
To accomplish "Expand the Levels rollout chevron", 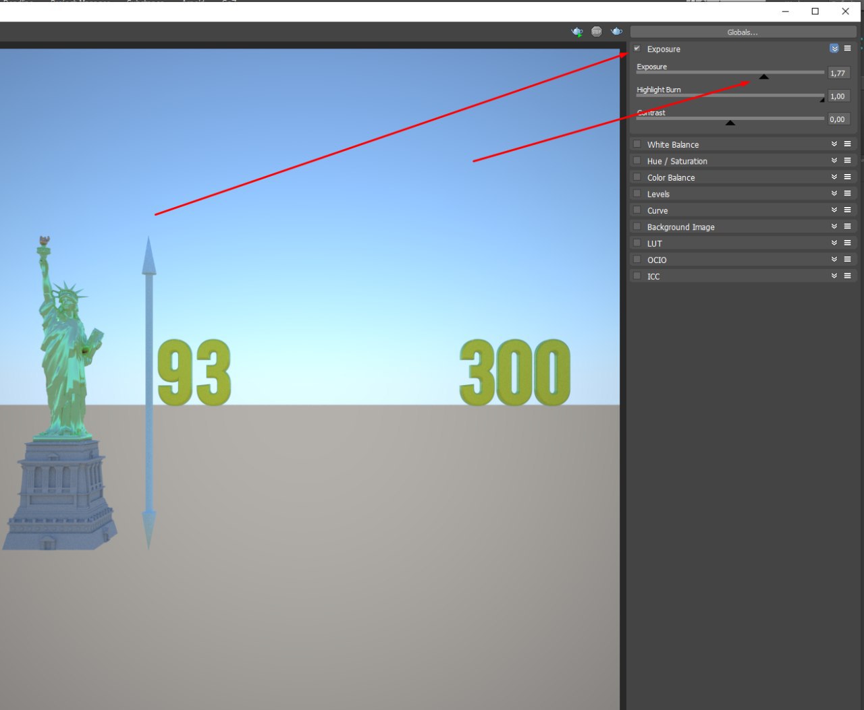I will [x=834, y=194].
